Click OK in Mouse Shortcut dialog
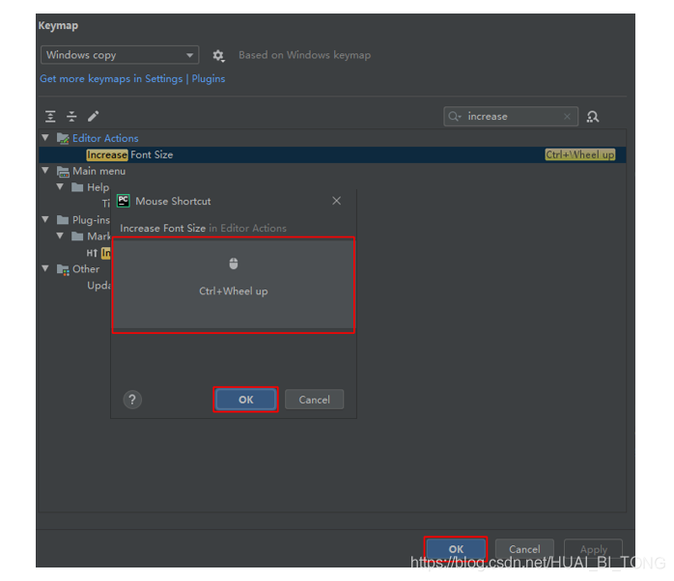The width and height of the screenshot is (674, 581). 246,400
